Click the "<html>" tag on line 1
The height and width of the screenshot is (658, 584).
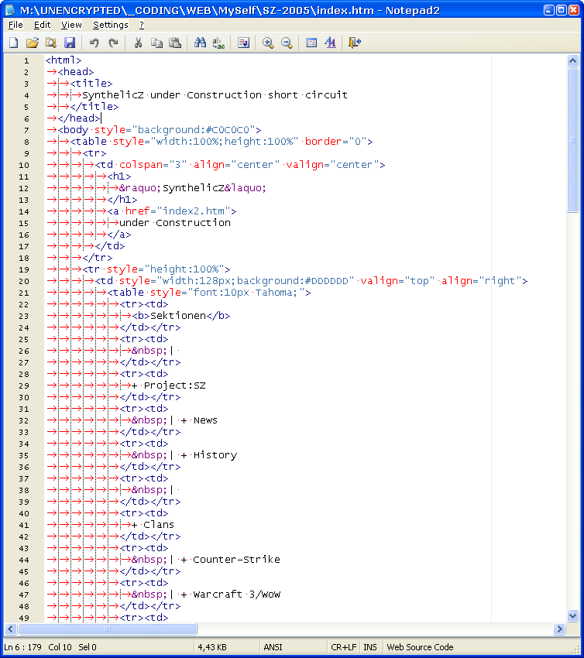(x=64, y=60)
